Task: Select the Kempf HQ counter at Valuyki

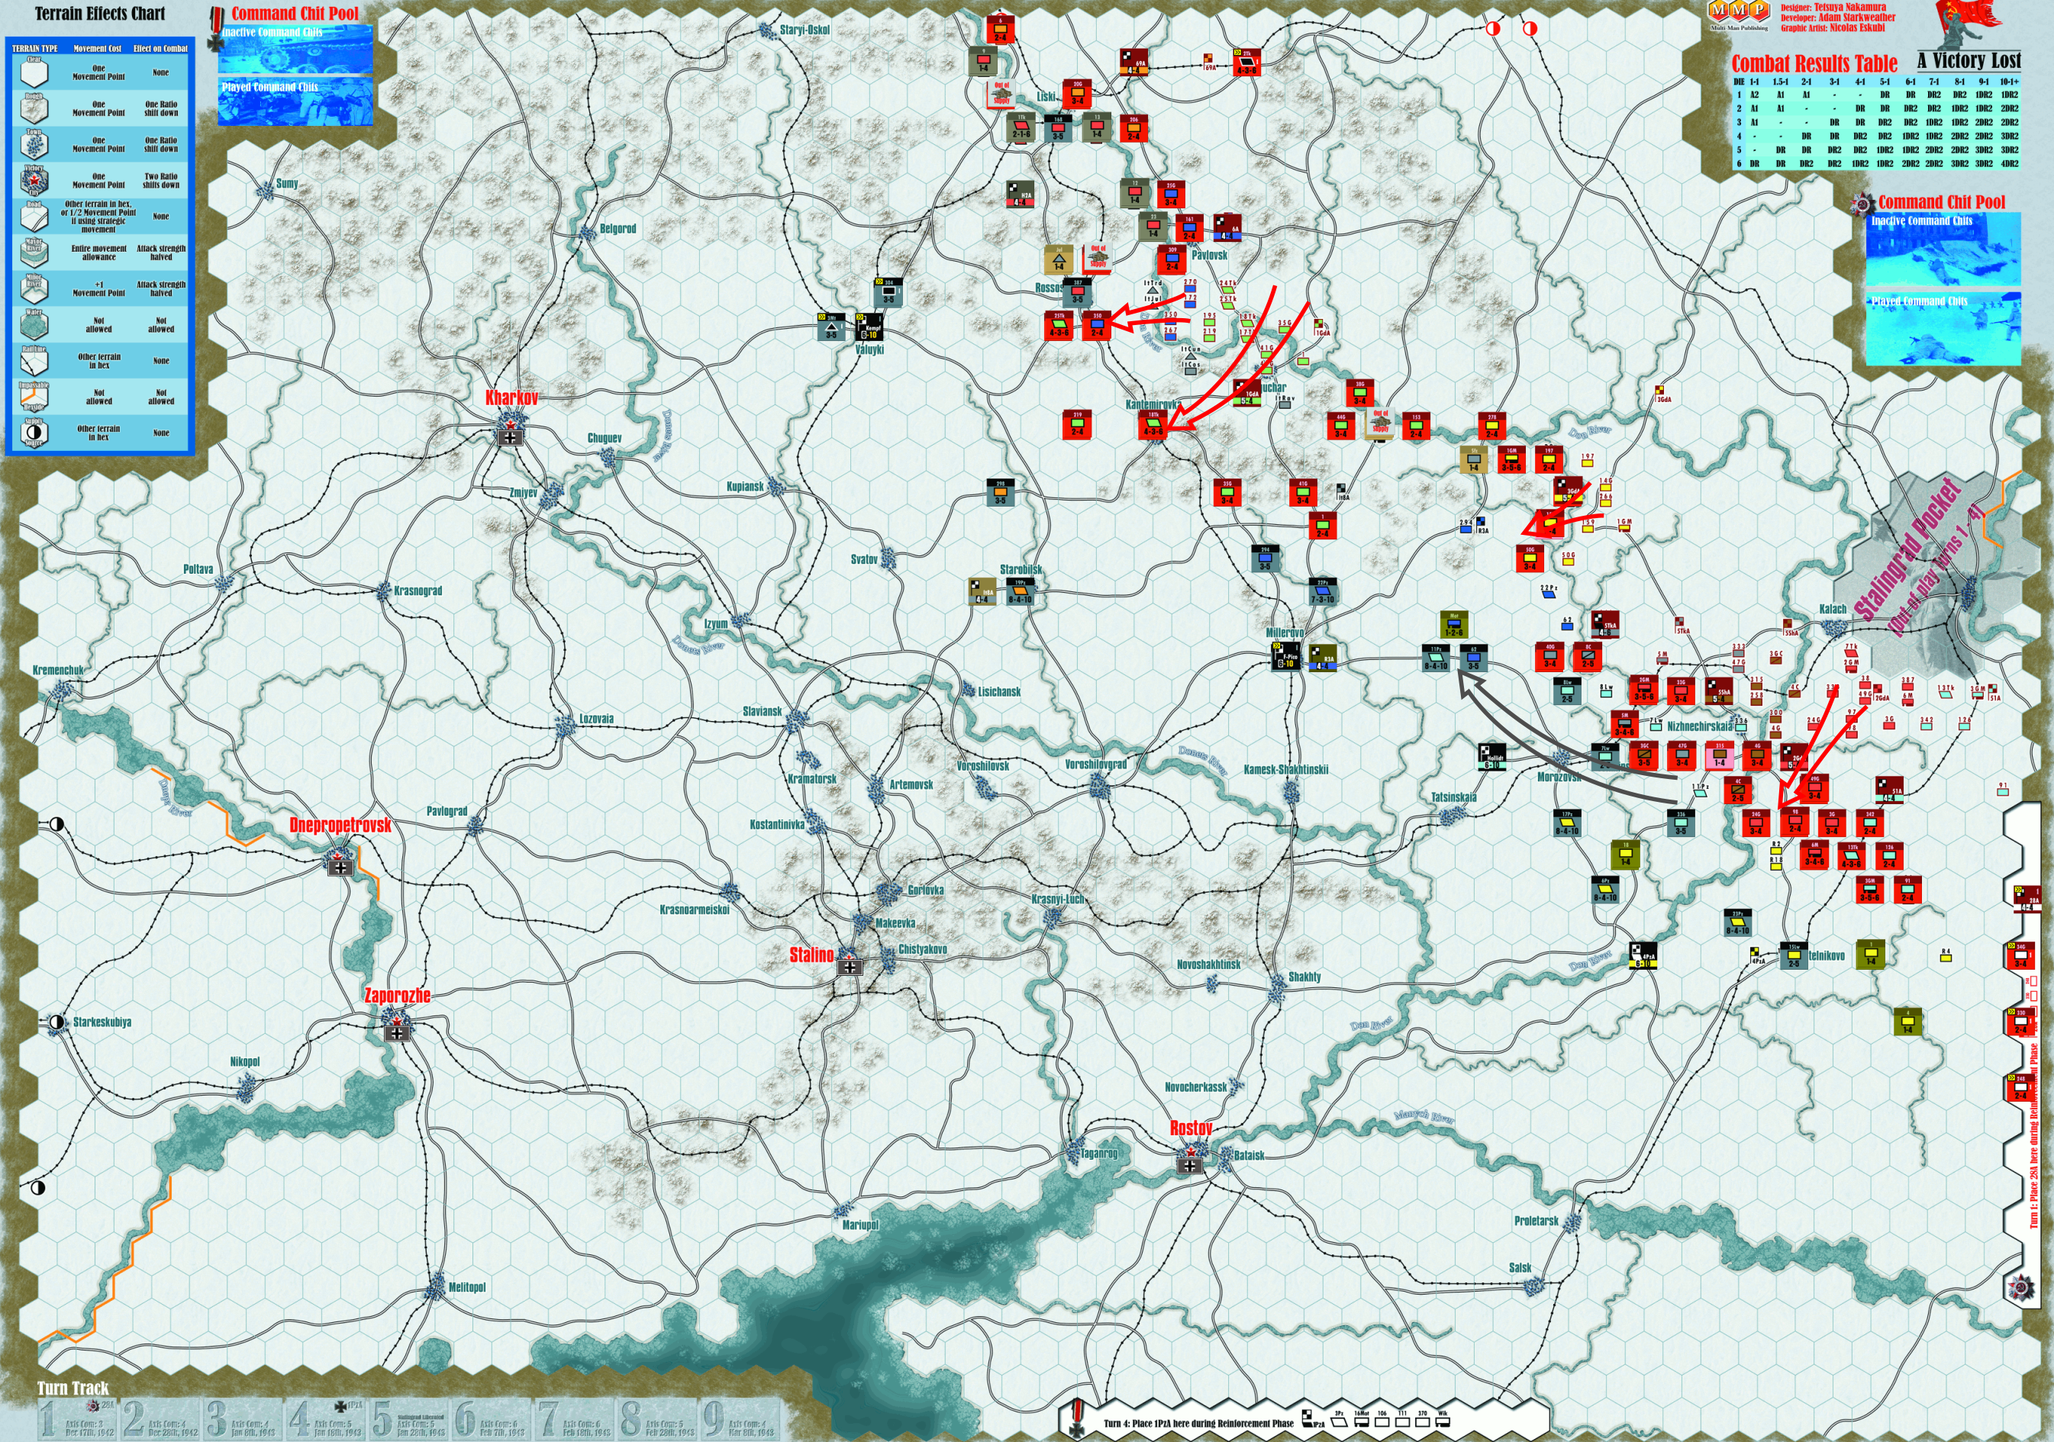Action: 869,327
